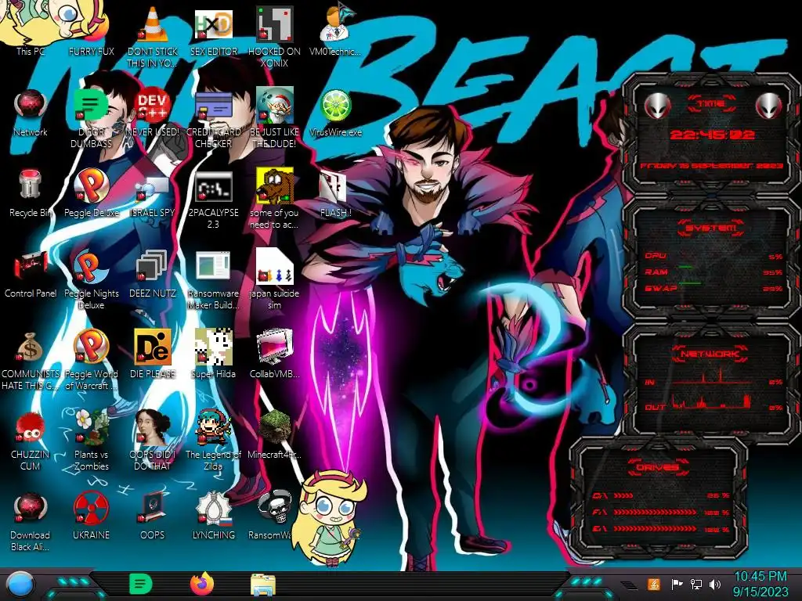Launch Peggle Nights Deluxe

91,266
